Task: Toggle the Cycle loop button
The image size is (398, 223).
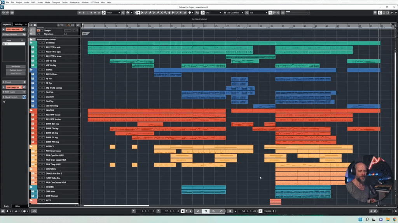Action: (x=198, y=211)
